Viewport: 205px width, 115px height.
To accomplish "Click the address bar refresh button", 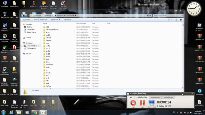I will [150, 15].
